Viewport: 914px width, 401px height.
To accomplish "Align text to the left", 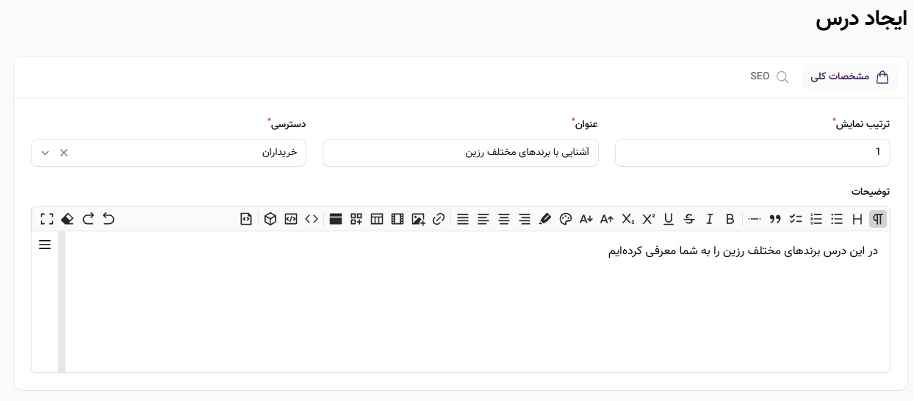I will point(483,219).
